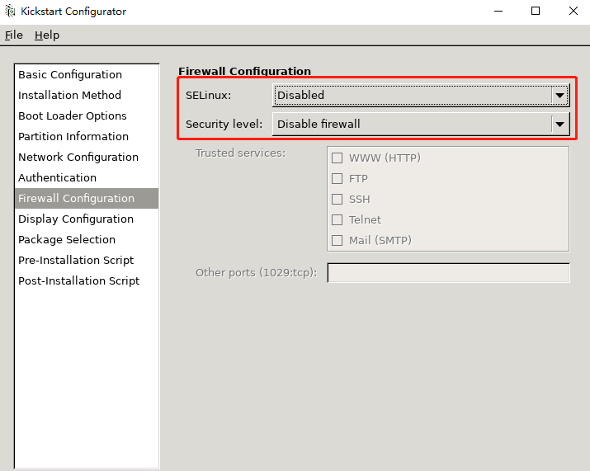Select Basic Configuration in the sidebar
Viewport: 590px width, 471px height.
click(x=87, y=74)
